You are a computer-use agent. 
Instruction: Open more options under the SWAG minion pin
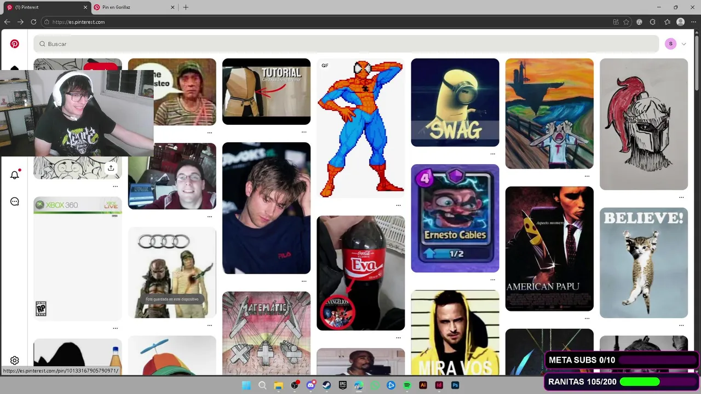[x=492, y=154]
